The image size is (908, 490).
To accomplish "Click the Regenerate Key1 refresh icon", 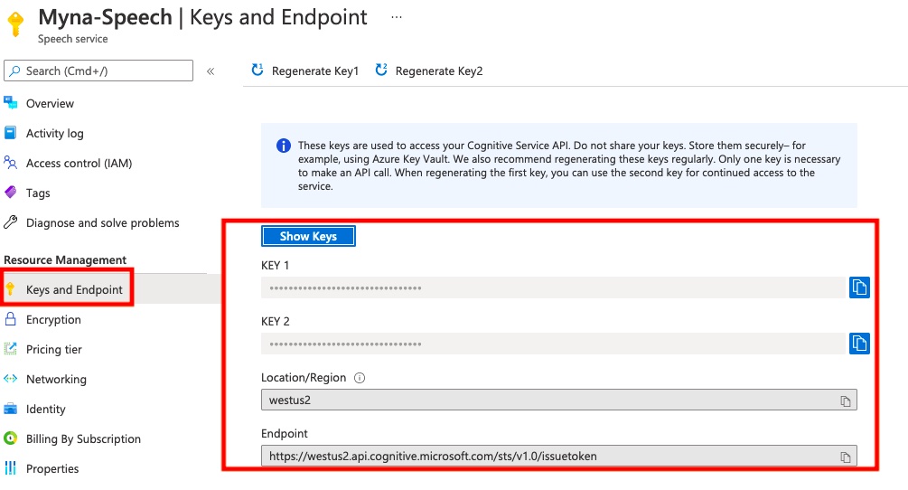I will tap(257, 71).
